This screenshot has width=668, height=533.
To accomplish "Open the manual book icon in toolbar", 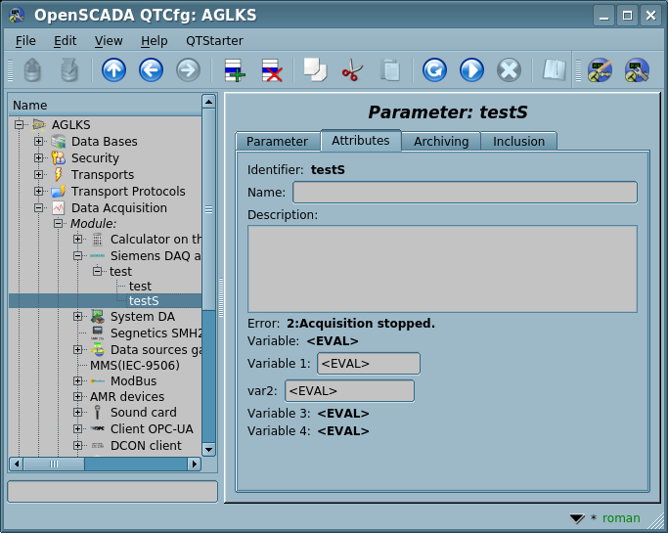I will point(555,70).
